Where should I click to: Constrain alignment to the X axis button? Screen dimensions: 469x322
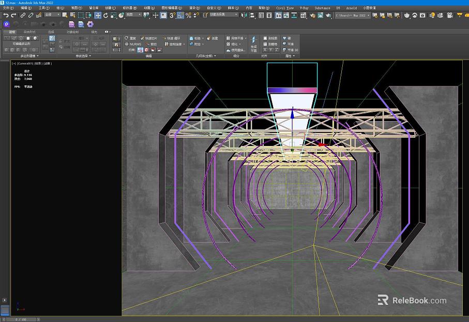tap(265, 50)
